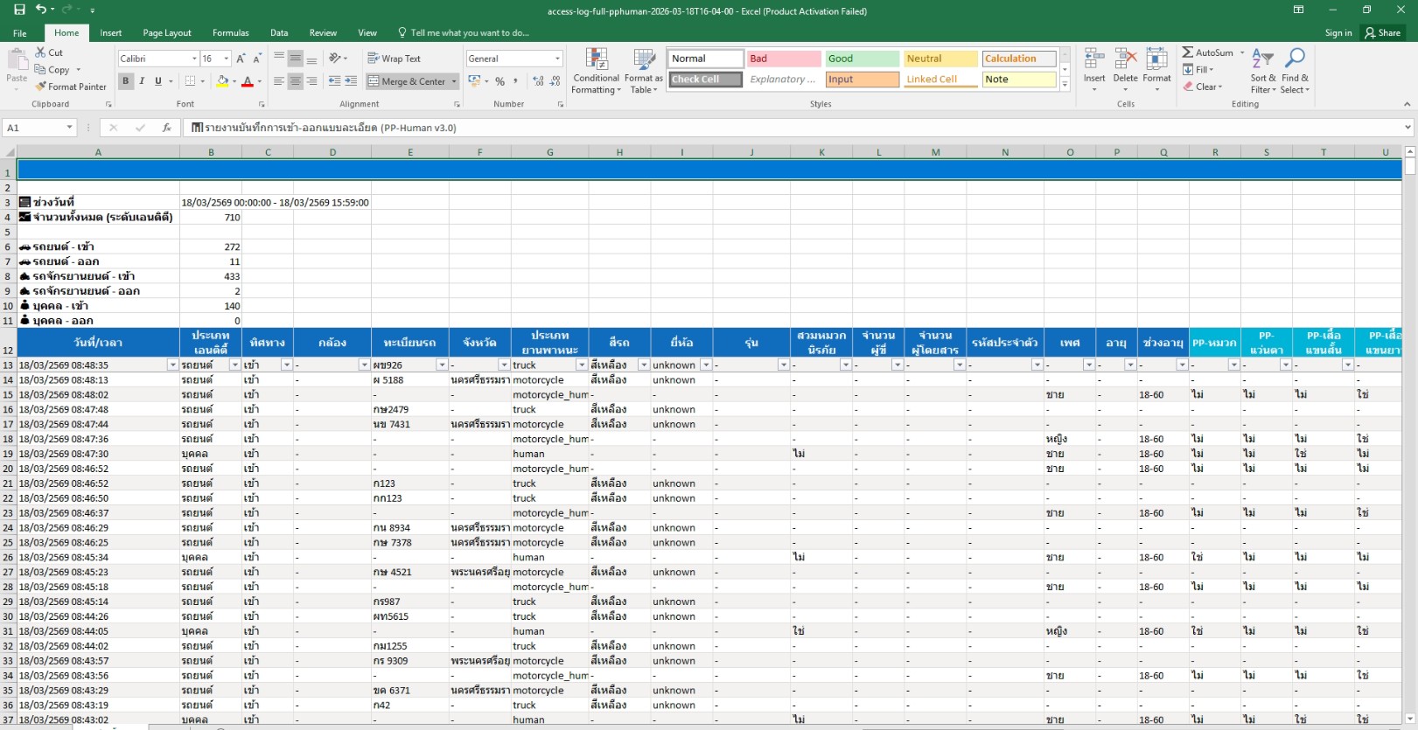This screenshot has height=730, width=1418.
Task: Open the filter dropdown in column A
Action: (x=172, y=365)
